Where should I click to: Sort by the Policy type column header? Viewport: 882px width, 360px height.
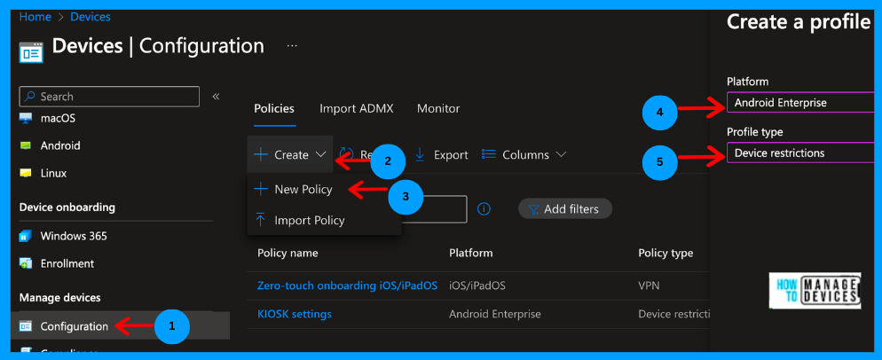point(665,253)
